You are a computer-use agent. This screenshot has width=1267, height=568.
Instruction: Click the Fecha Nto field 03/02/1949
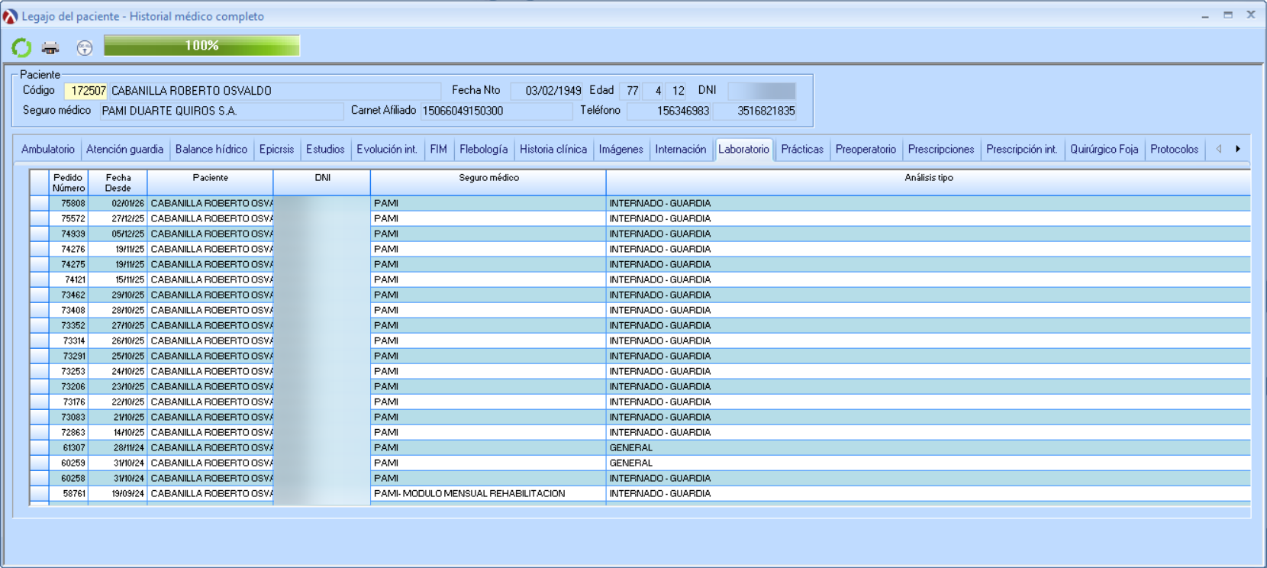547,91
